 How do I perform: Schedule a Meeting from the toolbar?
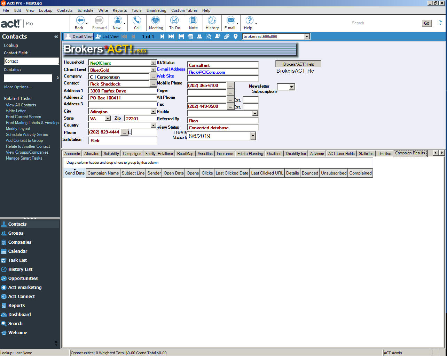(x=156, y=23)
